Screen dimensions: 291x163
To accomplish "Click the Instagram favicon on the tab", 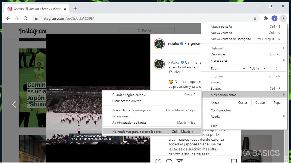I will pos(10,9).
